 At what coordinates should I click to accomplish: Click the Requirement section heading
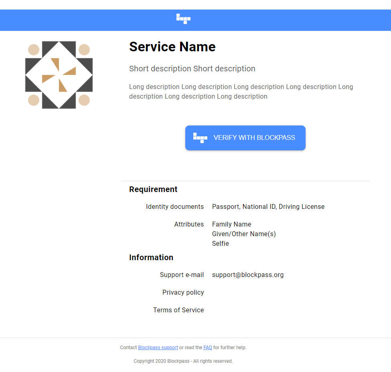[x=153, y=189]
